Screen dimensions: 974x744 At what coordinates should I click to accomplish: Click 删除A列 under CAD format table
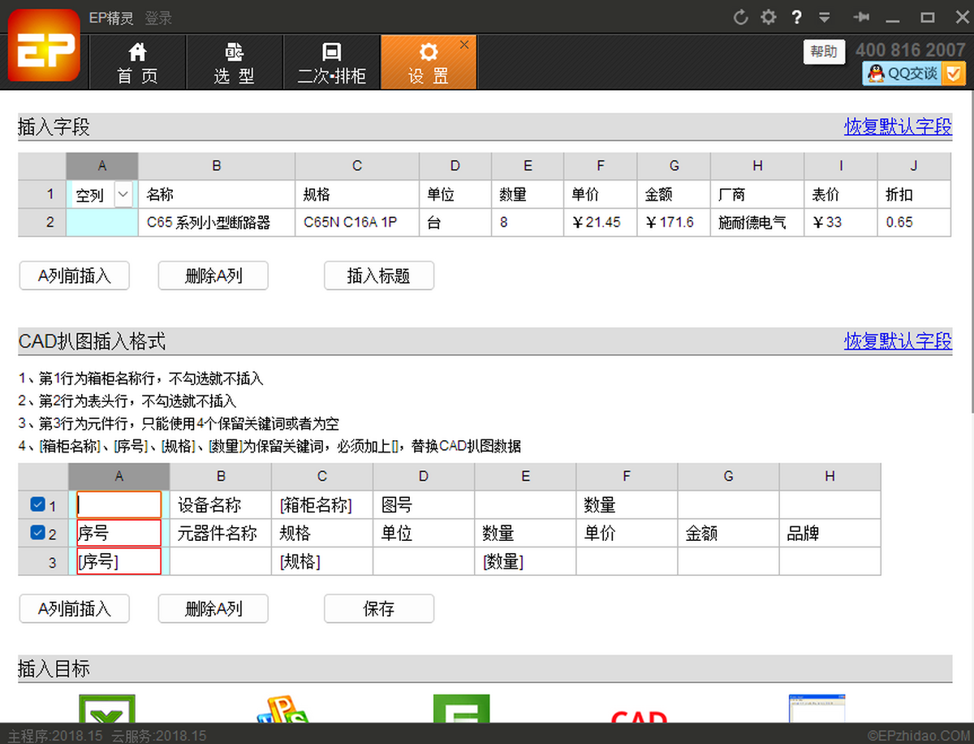[213, 608]
